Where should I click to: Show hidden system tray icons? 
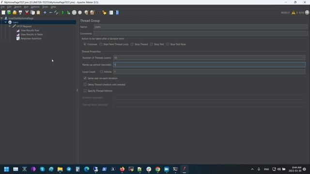pos(252,169)
